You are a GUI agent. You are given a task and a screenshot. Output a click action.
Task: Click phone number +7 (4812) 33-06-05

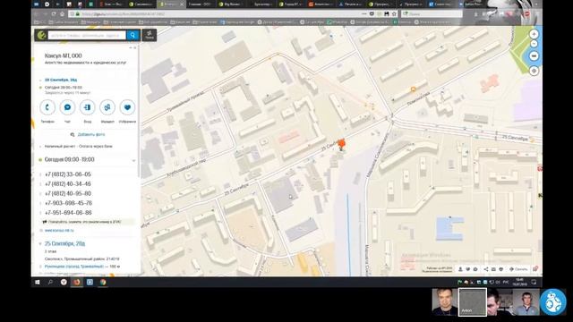click(x=68, y=174)
